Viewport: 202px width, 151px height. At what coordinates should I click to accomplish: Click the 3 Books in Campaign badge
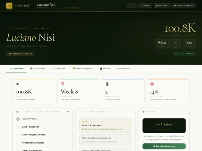21,54
